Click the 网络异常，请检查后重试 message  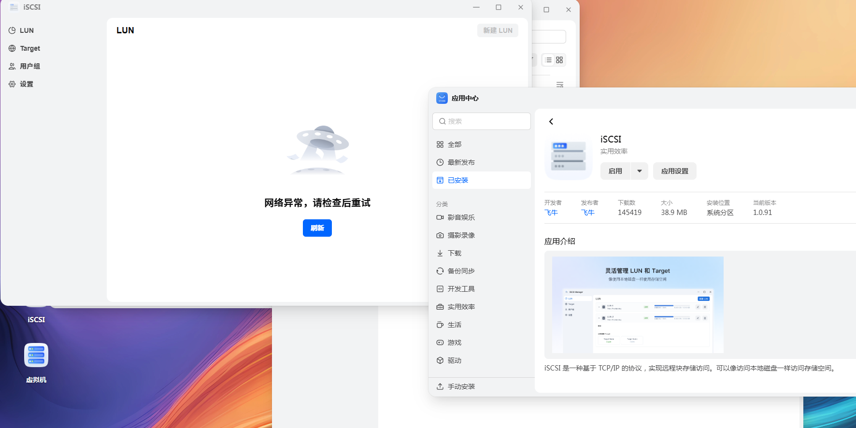[317, 203]
